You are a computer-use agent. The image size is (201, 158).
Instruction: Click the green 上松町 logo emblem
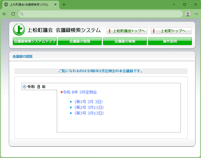19,30
